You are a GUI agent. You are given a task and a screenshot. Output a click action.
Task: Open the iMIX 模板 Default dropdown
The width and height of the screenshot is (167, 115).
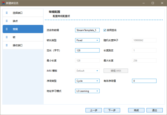[x=87, y=71]
